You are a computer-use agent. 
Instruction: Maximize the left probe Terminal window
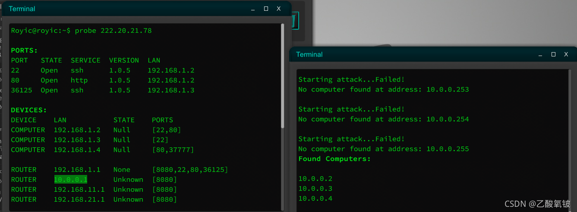(266, 9)
